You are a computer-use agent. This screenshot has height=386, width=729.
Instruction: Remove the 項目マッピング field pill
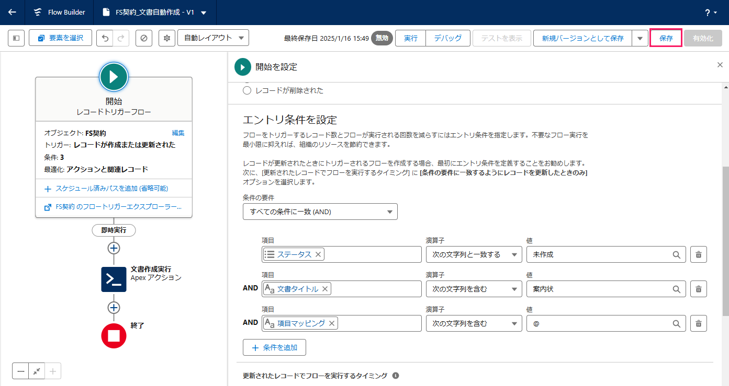332,323
